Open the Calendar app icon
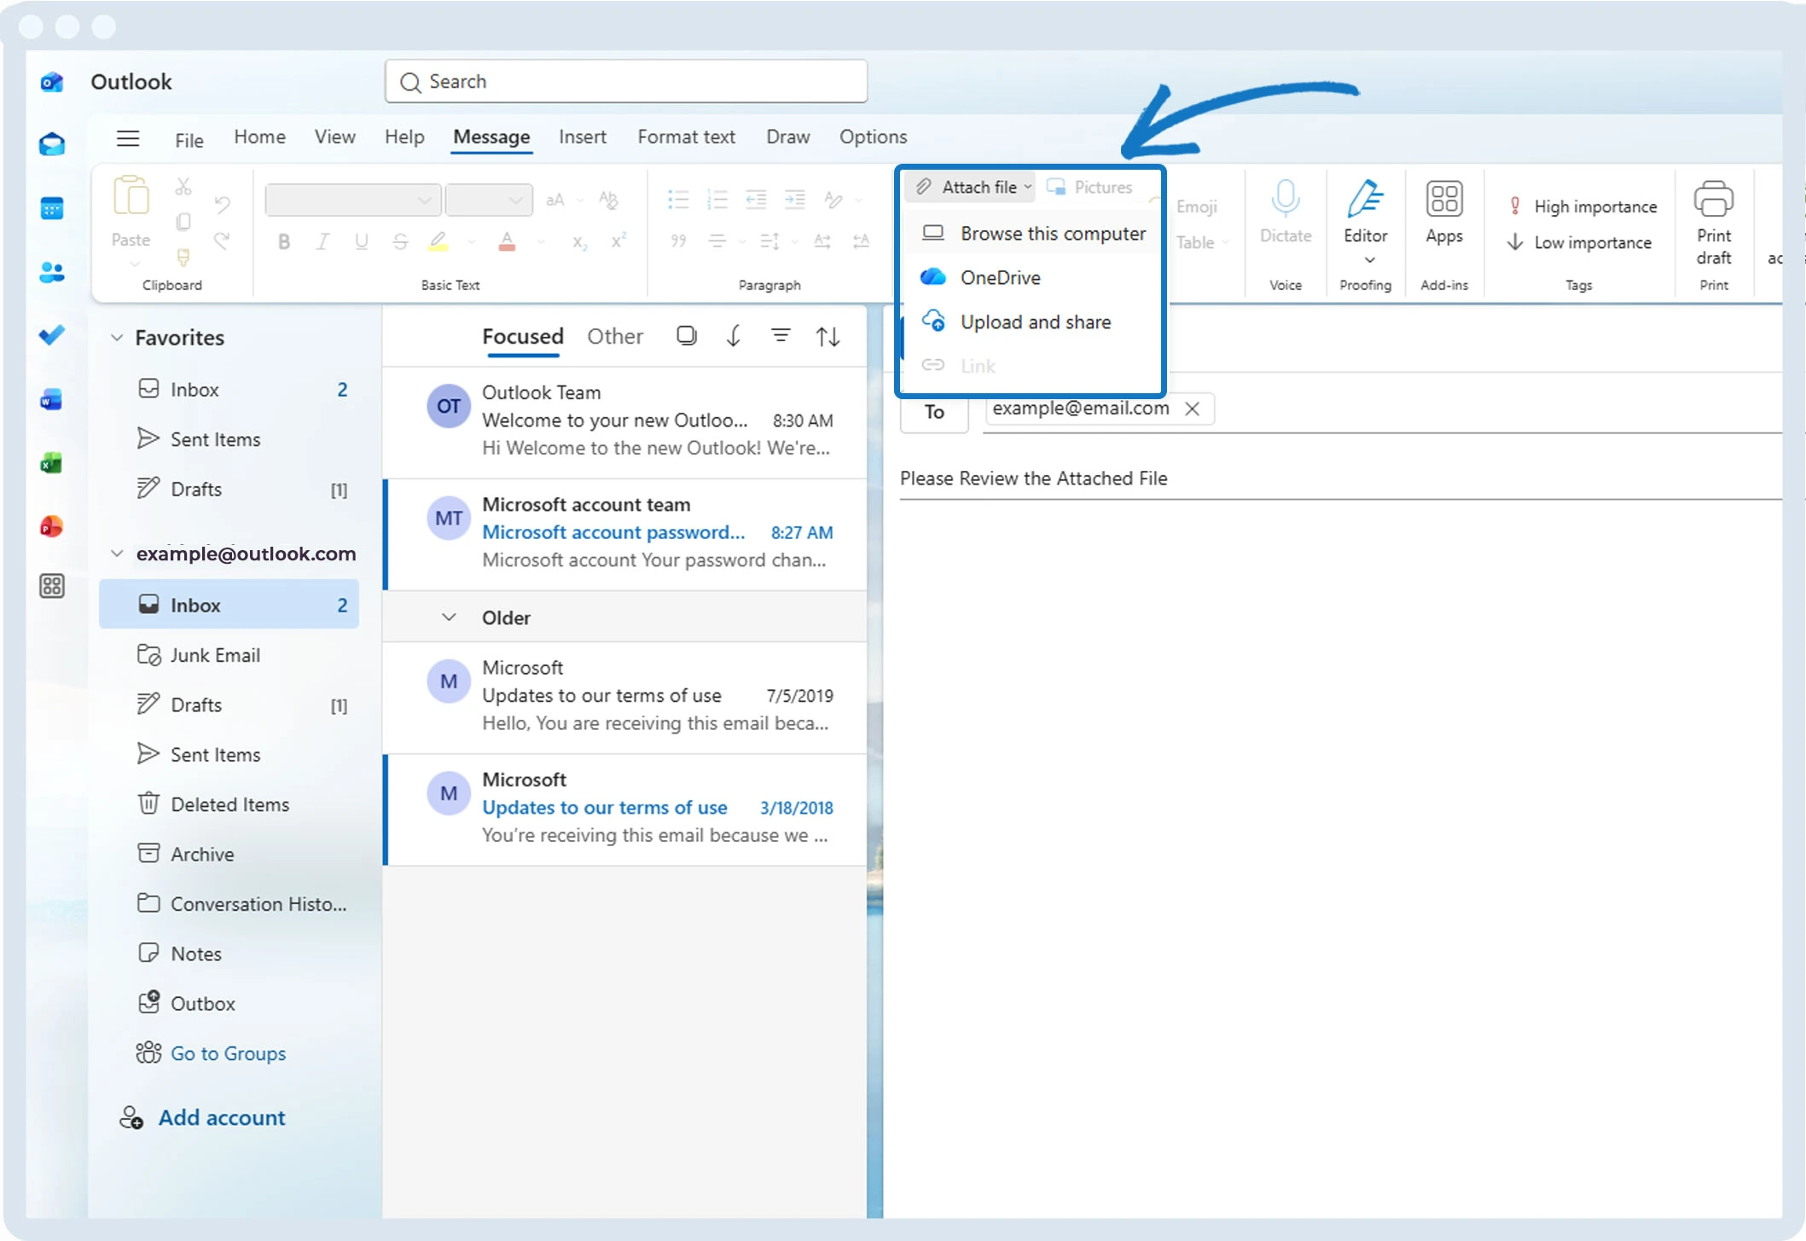 point(52,208)
